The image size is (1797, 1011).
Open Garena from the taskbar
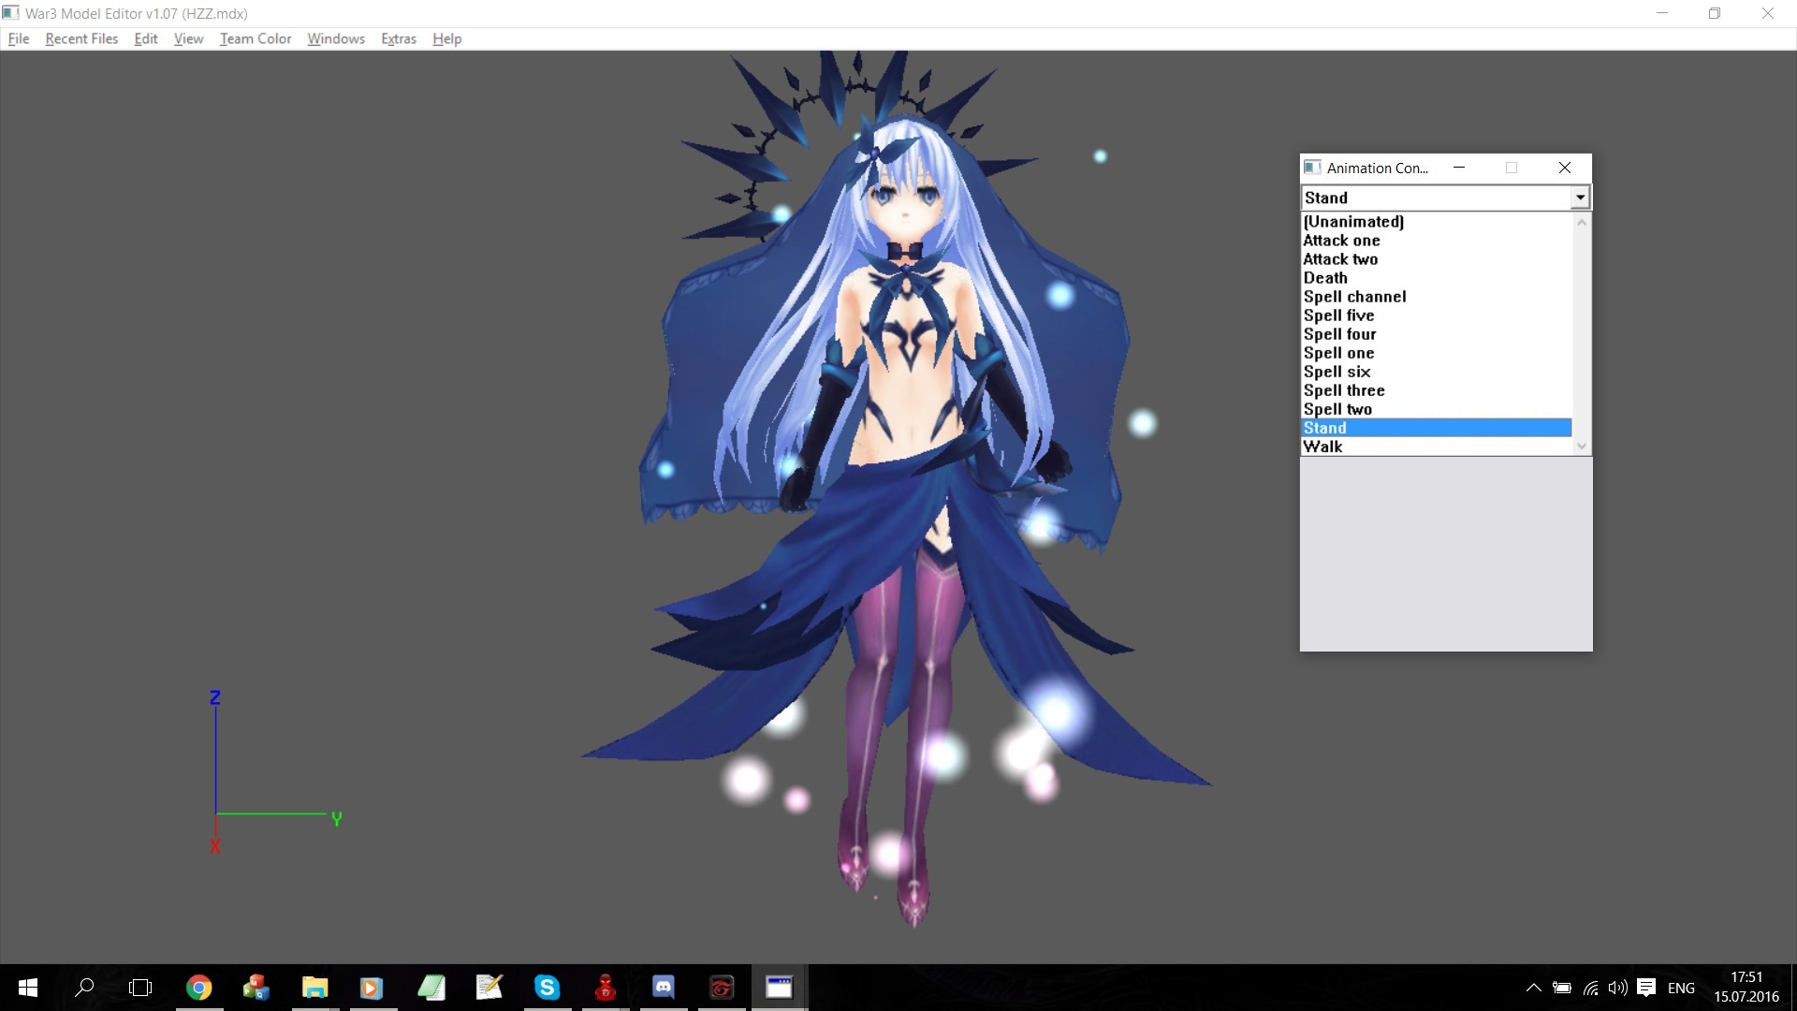tap(722, 988)
